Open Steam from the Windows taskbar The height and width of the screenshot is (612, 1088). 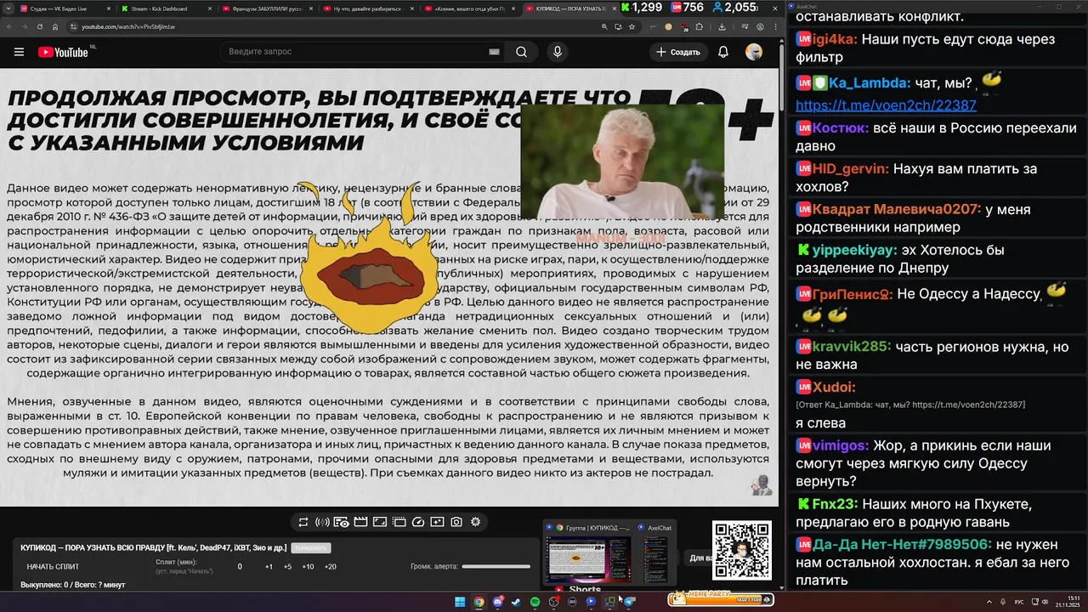(x=517, y=602)
